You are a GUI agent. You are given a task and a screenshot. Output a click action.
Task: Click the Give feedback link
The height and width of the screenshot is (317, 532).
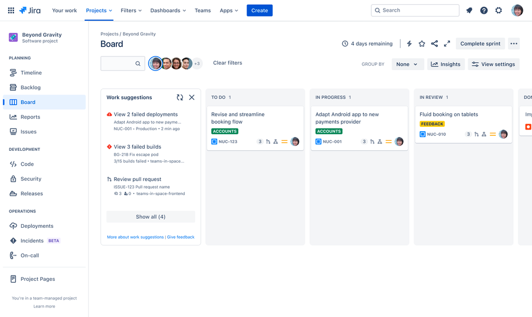tap(181, 237)
